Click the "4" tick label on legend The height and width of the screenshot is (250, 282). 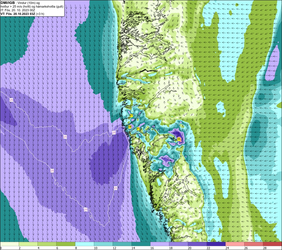(x=38, y=248)
